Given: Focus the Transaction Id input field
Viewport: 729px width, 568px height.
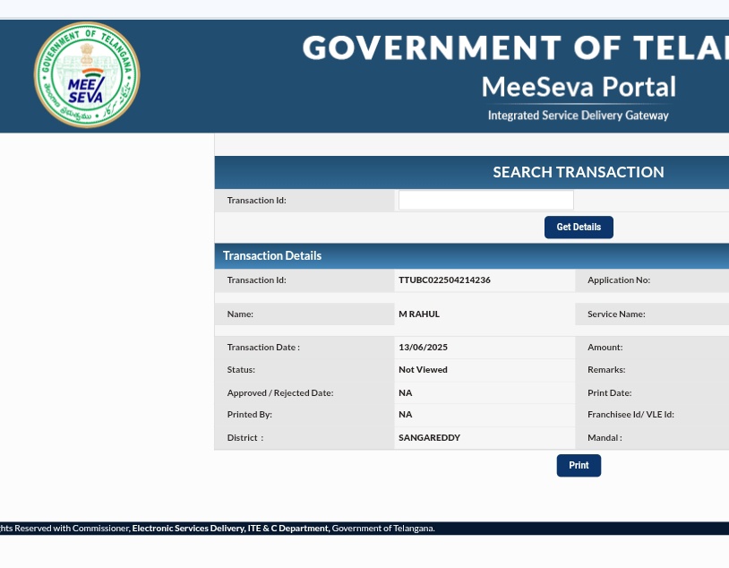Looking at the screenshot, I should (x=485, y=200).
